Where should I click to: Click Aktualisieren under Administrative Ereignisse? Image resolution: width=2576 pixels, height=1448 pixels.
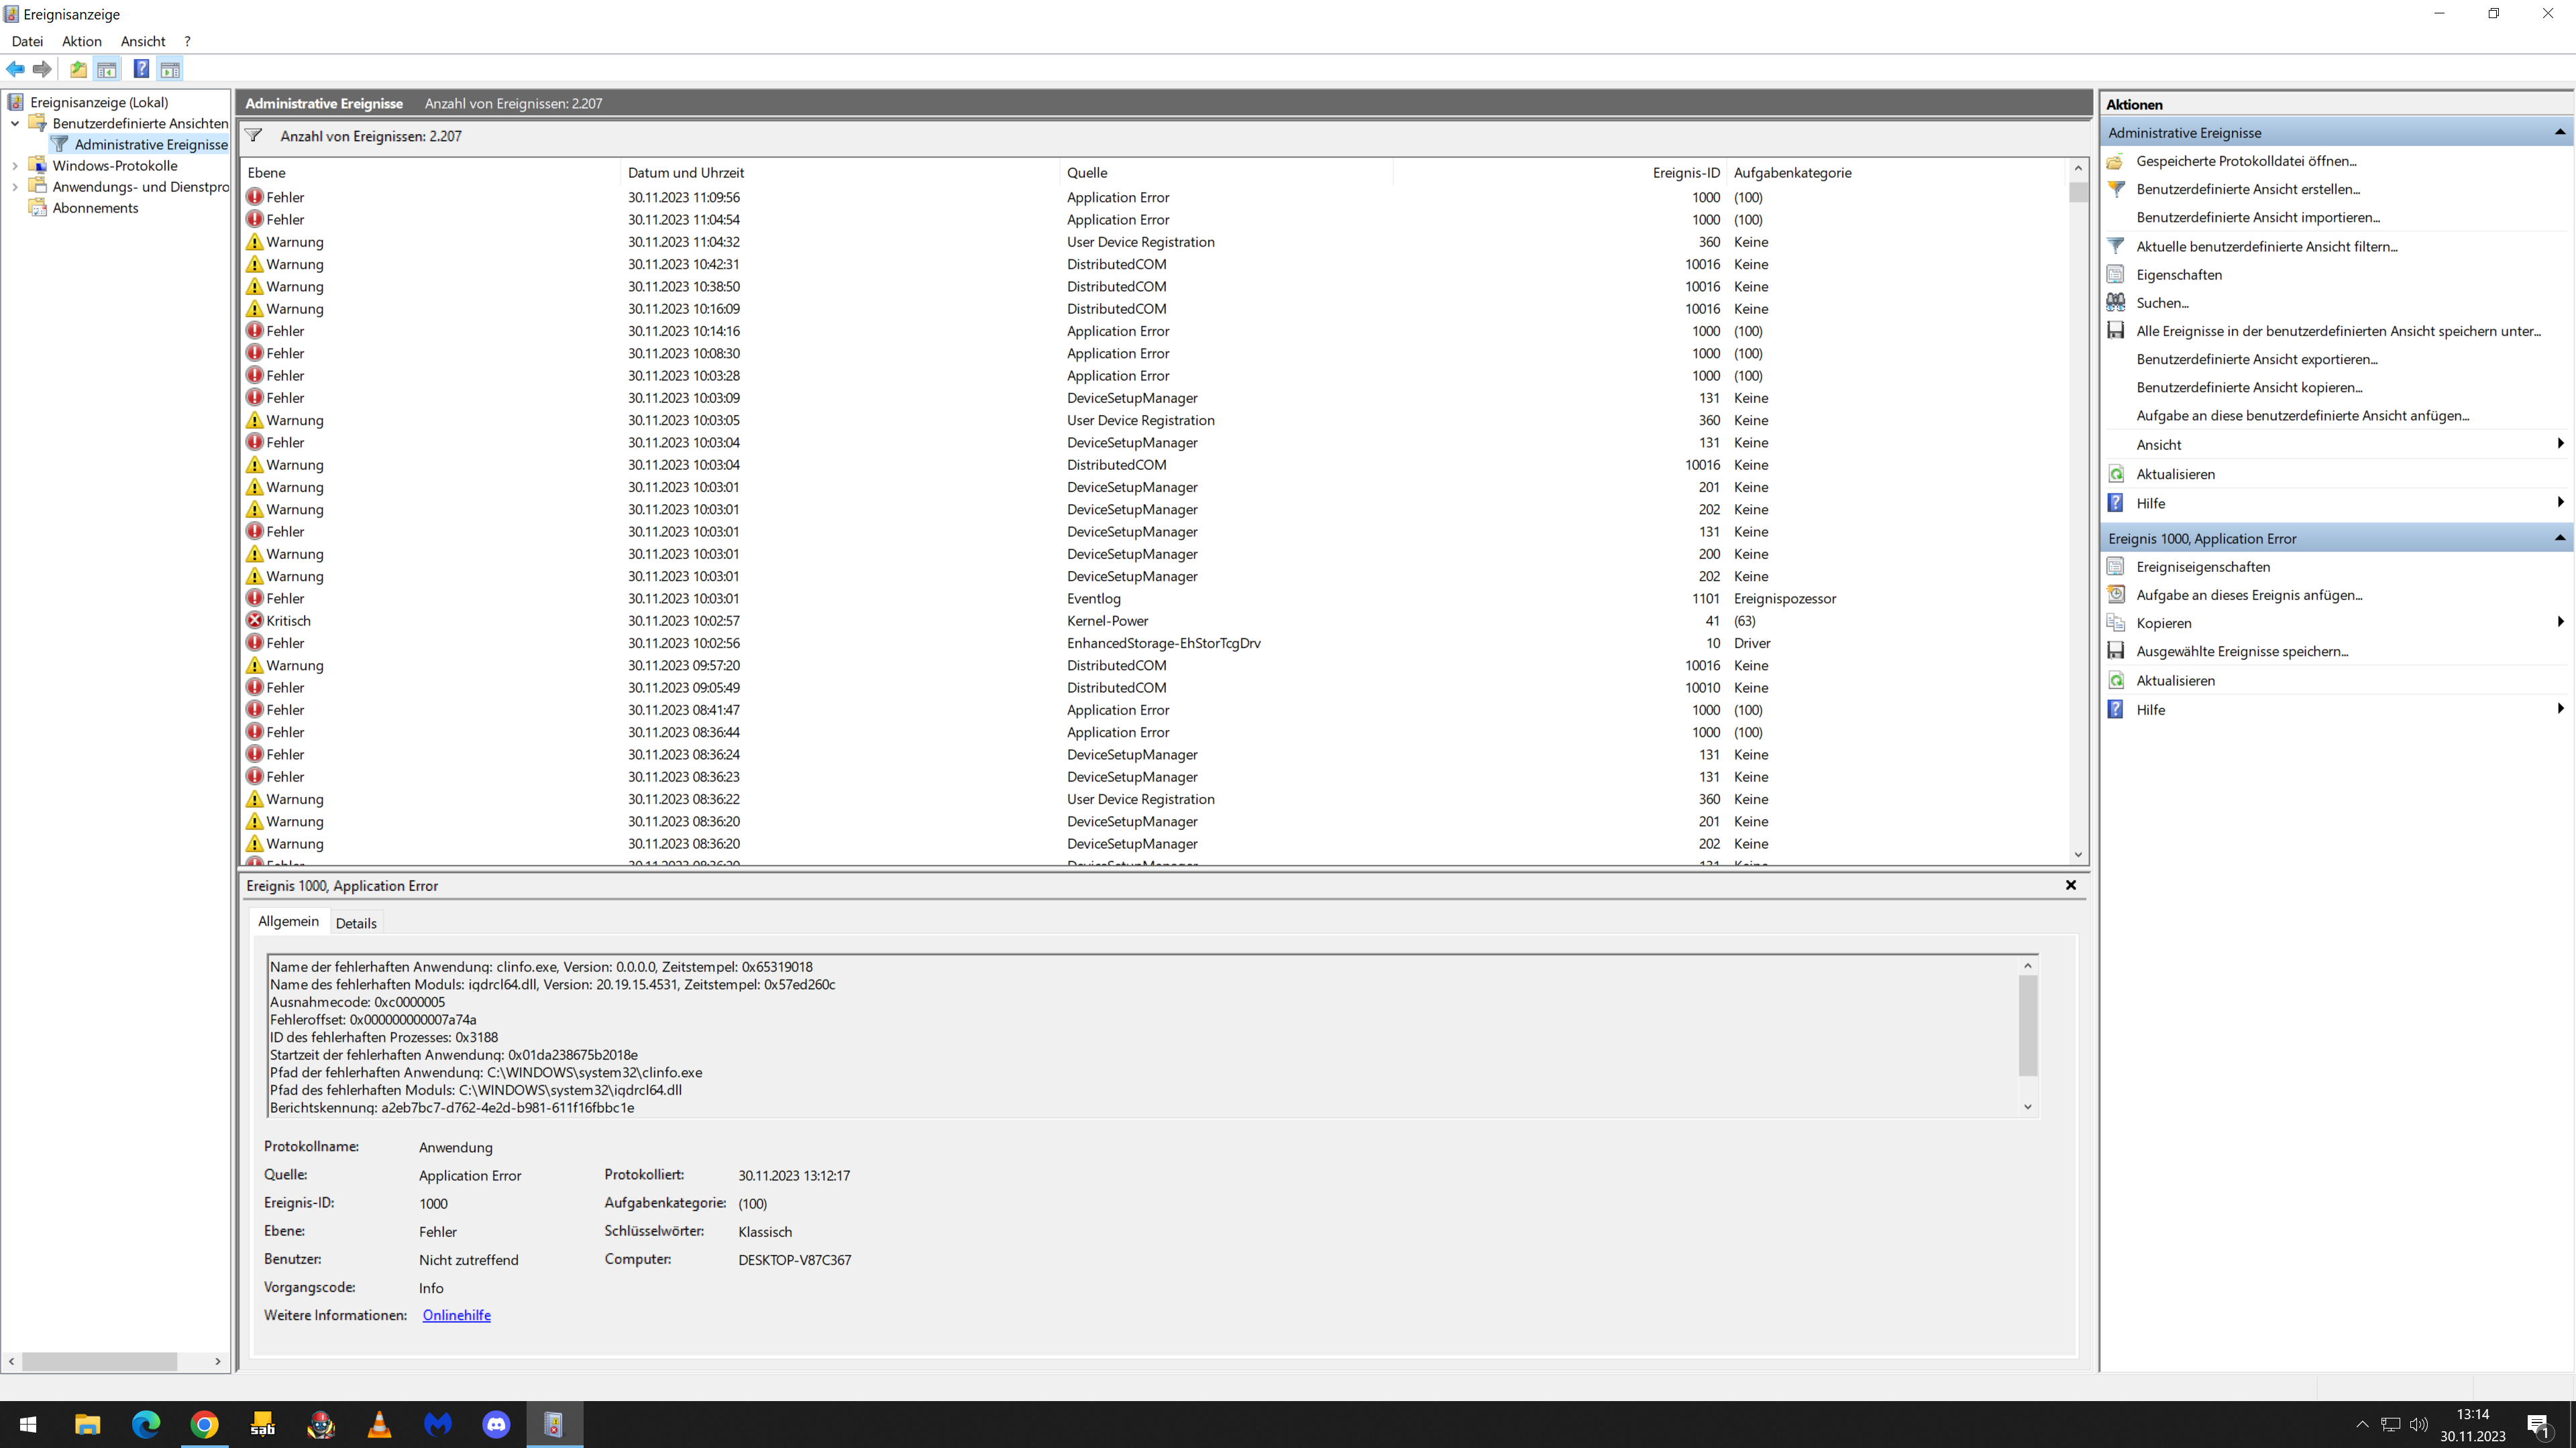(2175, 474)
